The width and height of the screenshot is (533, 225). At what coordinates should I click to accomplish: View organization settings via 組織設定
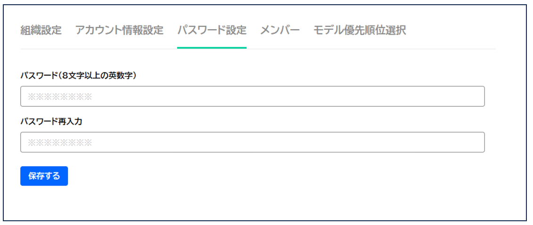click(x=41, y=31)
